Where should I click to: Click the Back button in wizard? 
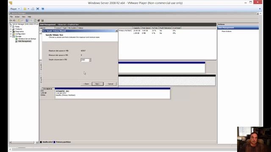point(86,84)
